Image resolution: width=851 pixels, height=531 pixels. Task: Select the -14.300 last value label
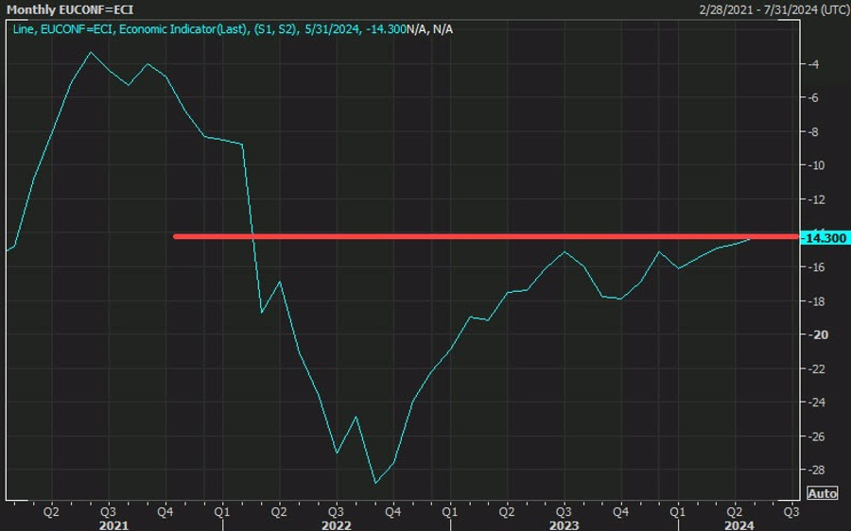[x=825, y=238]
